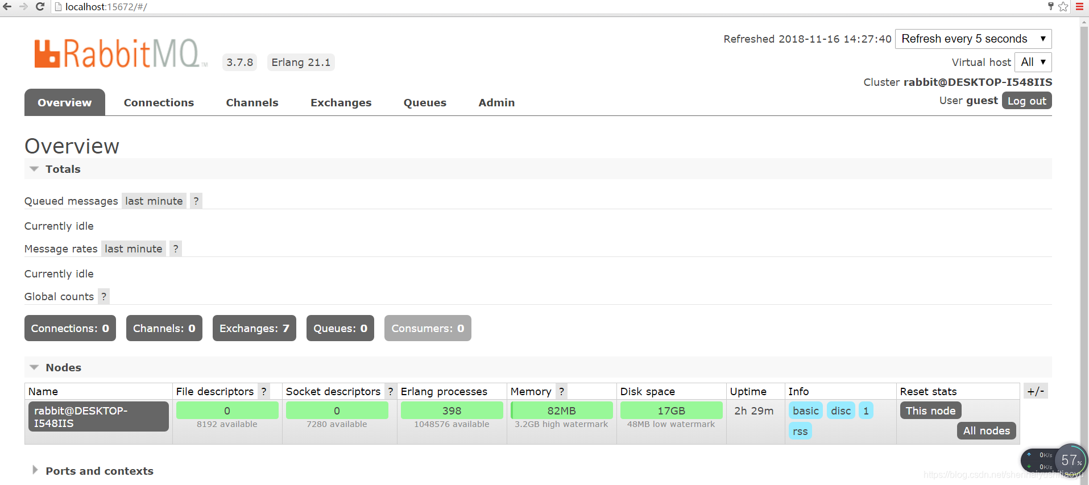Reset stats for All nodes
The width and height of the screenshot is (1089, 485).
986,430
